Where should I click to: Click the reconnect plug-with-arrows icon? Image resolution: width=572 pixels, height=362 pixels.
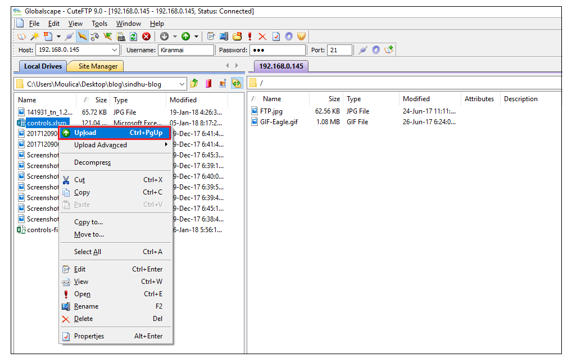(95, 37)
